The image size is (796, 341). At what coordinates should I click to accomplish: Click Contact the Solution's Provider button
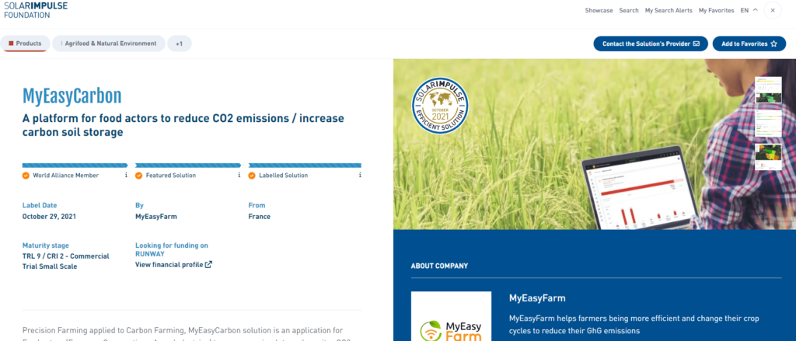[x=651, y=43]
